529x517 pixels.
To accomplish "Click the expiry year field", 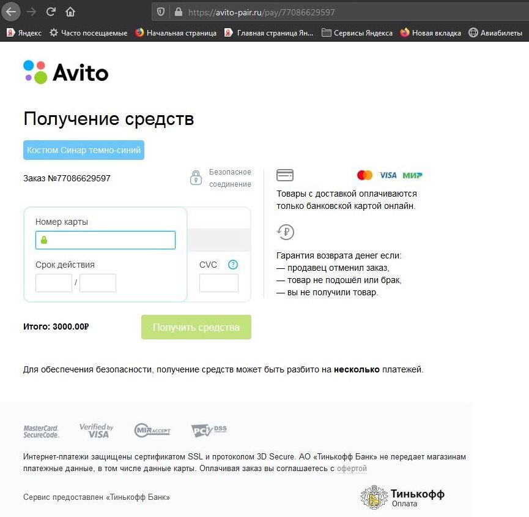I will [98, 283].
